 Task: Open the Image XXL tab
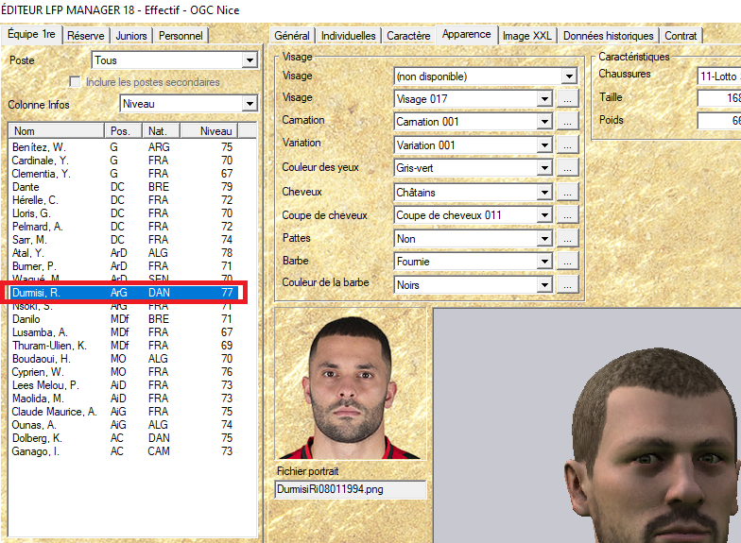527,36
